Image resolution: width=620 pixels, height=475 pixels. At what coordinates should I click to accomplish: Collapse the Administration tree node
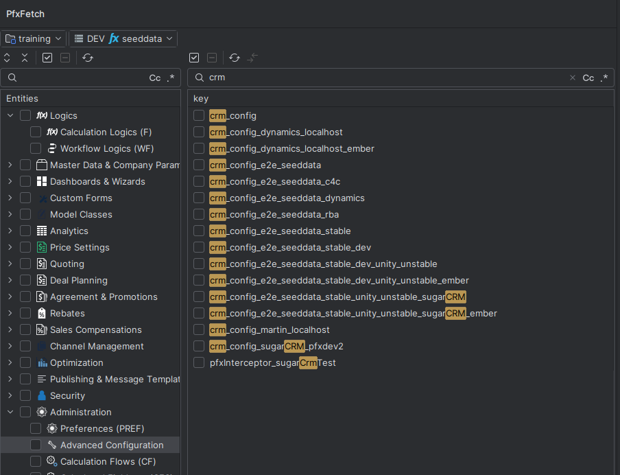(x=10, y=412)
